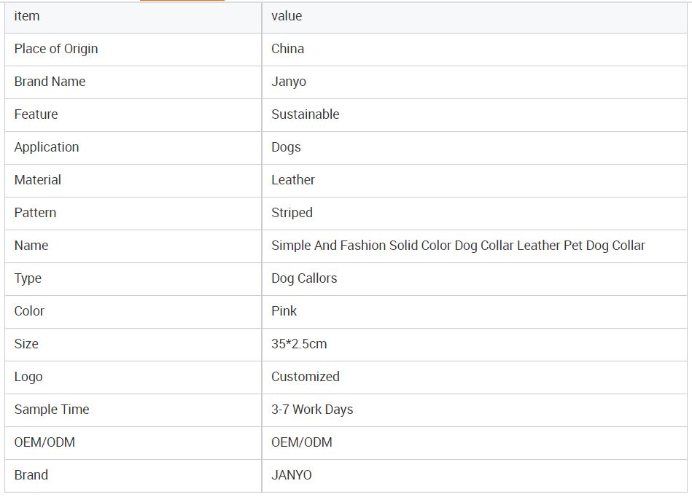
Task: Click the uppercase 'JANYO' brand value
Action: [292, 475]
